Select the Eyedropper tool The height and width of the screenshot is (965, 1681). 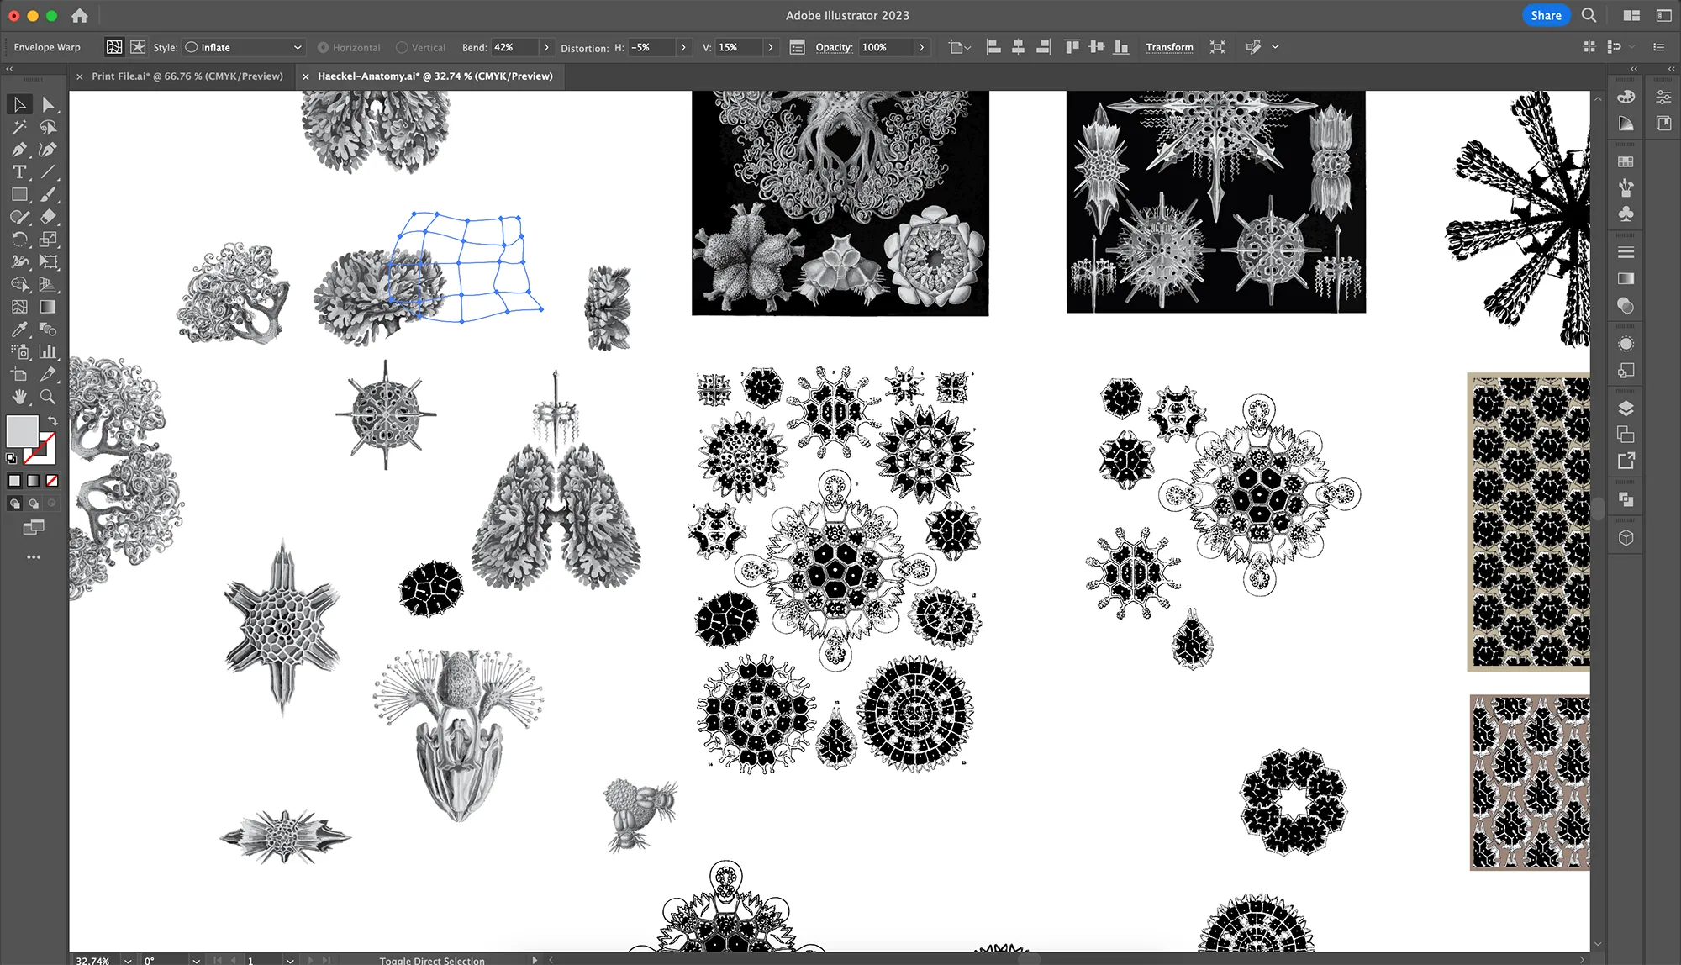[19, 330]
